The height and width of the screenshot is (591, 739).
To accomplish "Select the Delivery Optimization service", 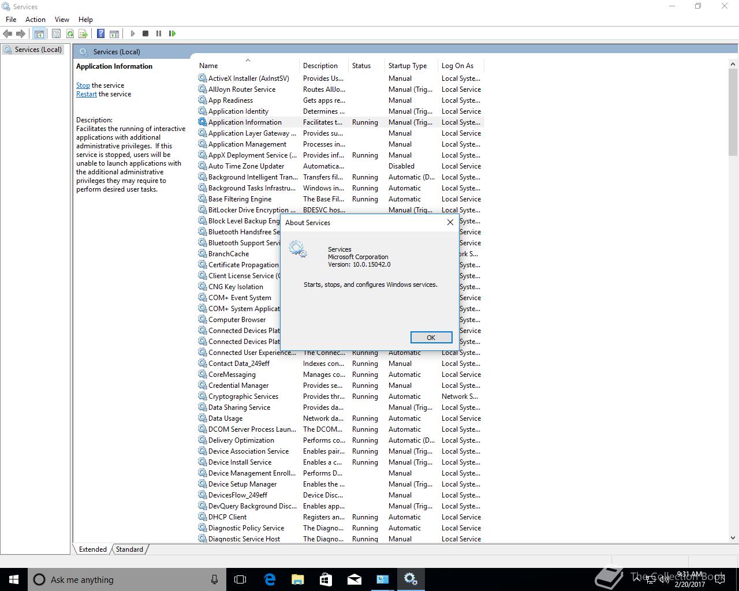I will click(x=340, y=440).
